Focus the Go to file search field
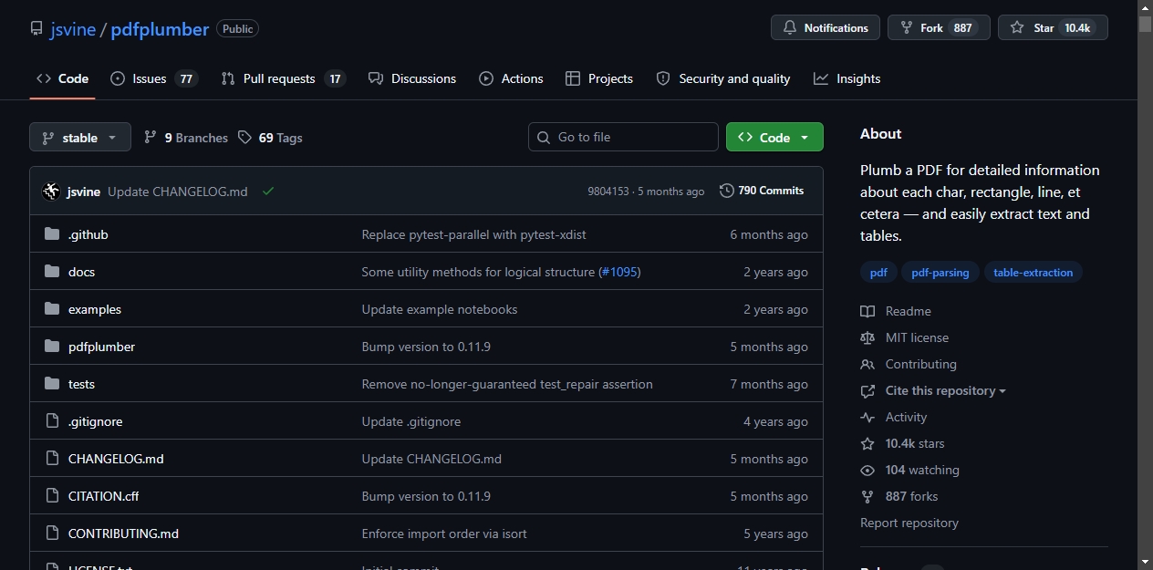 point(623,137)
